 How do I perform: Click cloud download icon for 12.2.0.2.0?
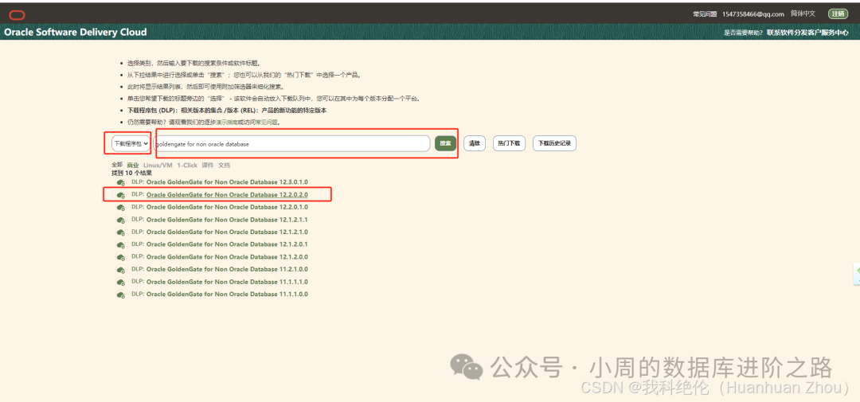tap(121, 195)
